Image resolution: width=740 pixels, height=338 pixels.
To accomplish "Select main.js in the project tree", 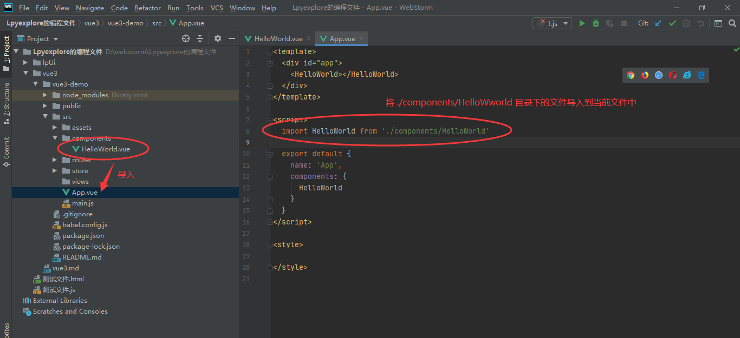I will pos(82,203).
